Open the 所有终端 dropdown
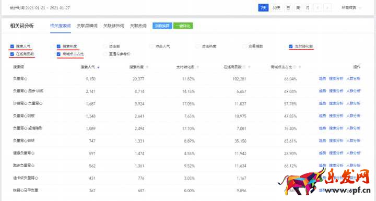Screen dimensions: 376x201 tap(351, 8)
